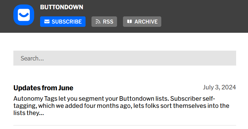Open the "Updates from June" post
The image size is (248, 129).
(43, 88)
